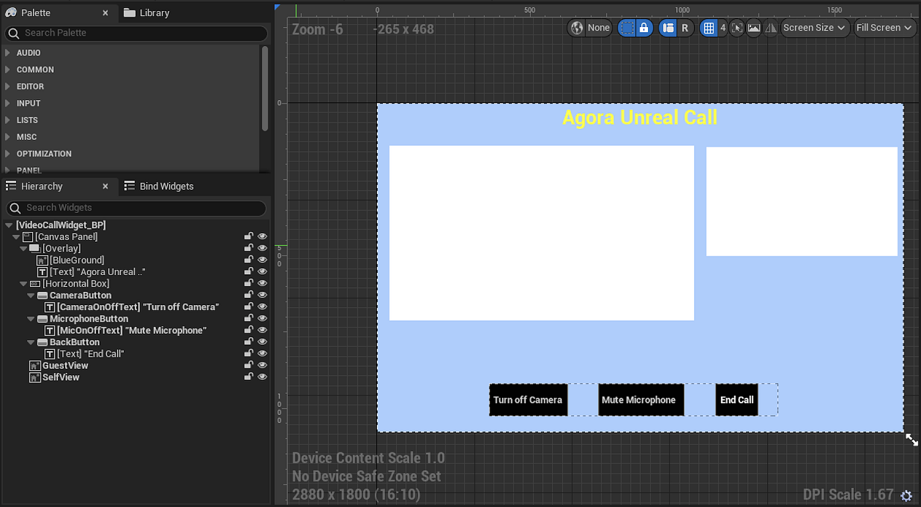Screen dimensions: 921x507
Task: Toggle visibility of BackButton
Action: coord(262,342)
